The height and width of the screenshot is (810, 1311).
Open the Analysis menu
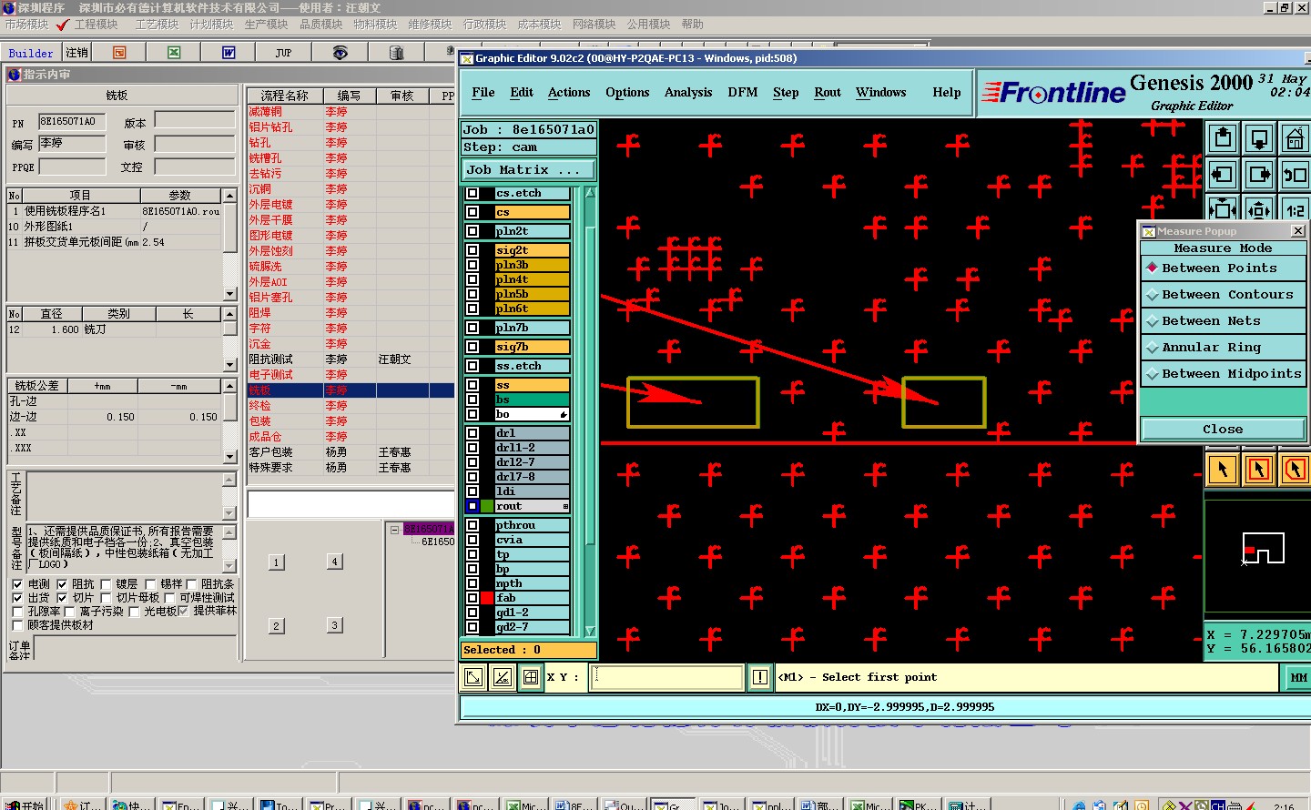688,93
